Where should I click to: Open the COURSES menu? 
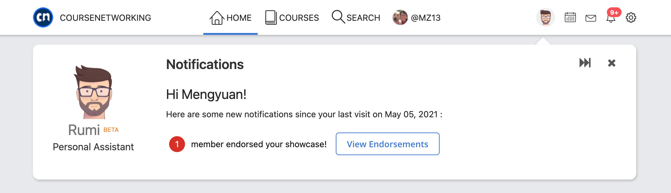pos(292,18)
